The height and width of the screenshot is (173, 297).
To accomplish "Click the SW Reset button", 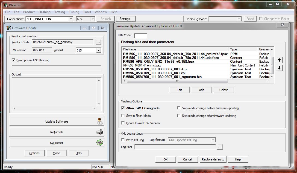I will pos(57,142).
